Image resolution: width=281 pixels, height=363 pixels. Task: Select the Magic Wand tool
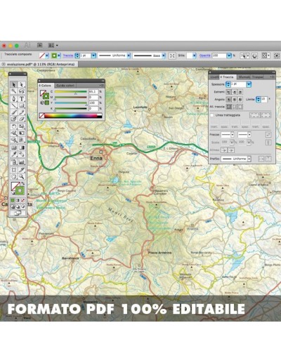(14, 91)
